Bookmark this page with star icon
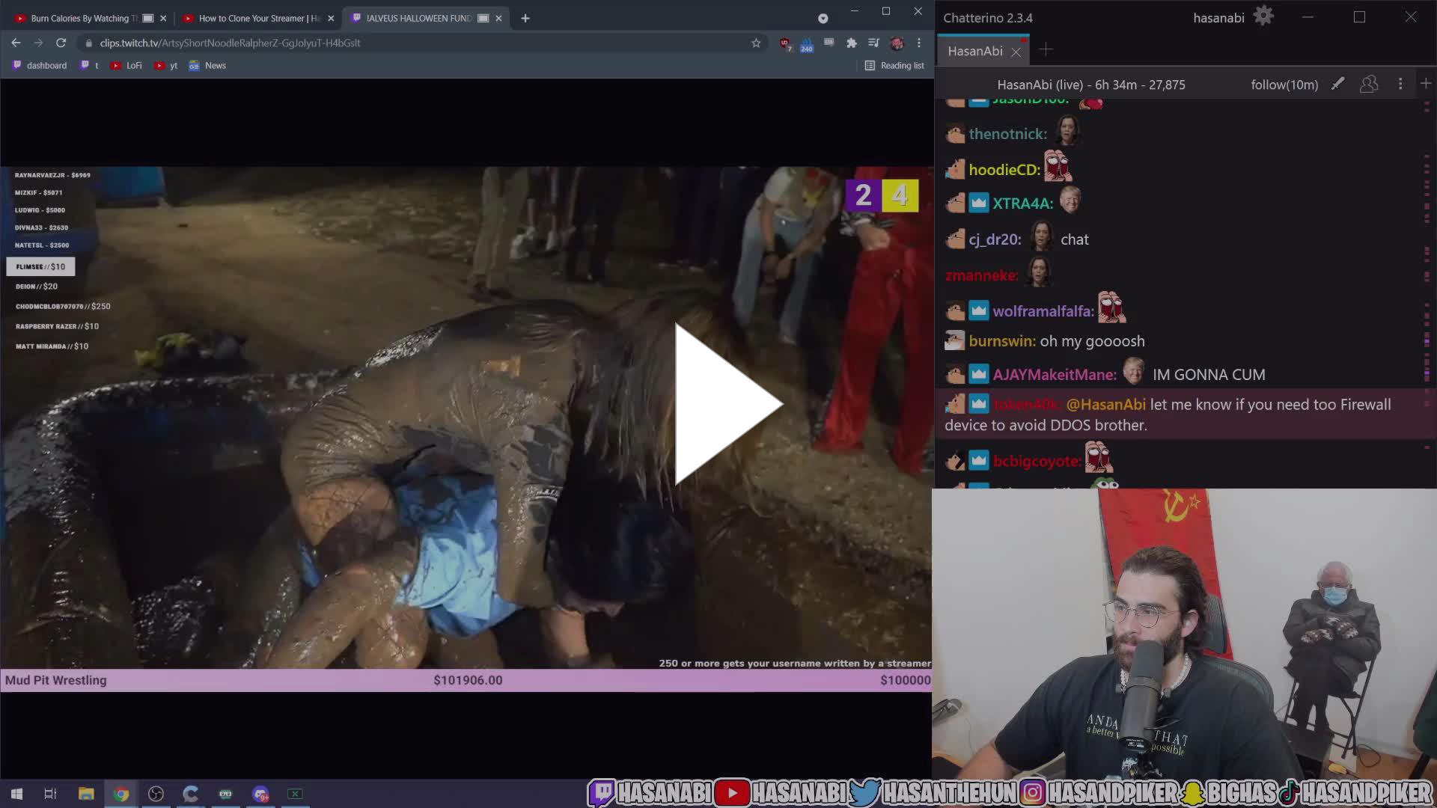This screenshot has width=1437, height=808. pos(756,43)
